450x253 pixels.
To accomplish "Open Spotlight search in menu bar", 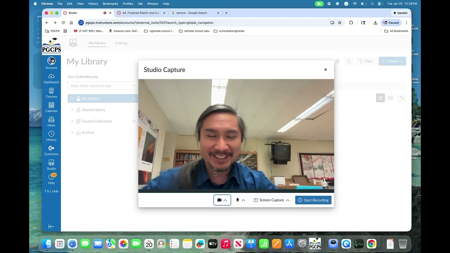I will (x=372, y=4).
